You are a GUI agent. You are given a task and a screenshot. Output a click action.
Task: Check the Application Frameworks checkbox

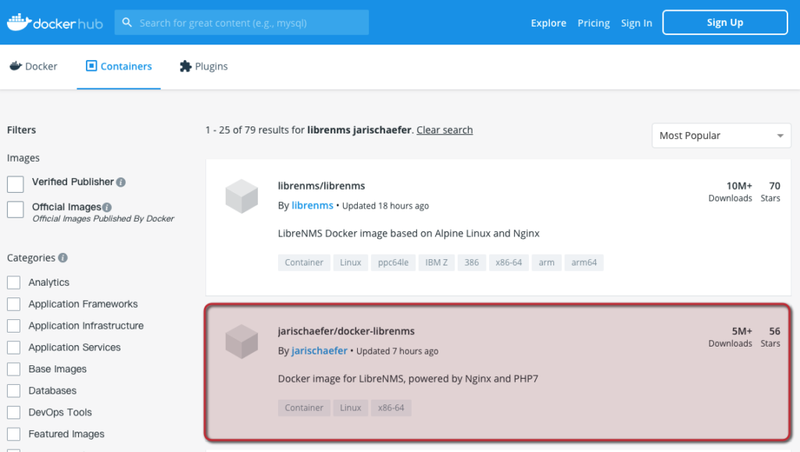click(14, 304)
